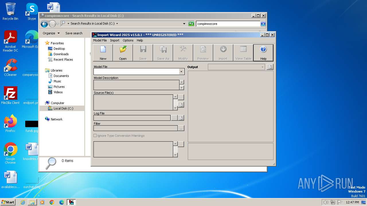Click the compimwzcore search box in Explorer

tap(228, 24)
